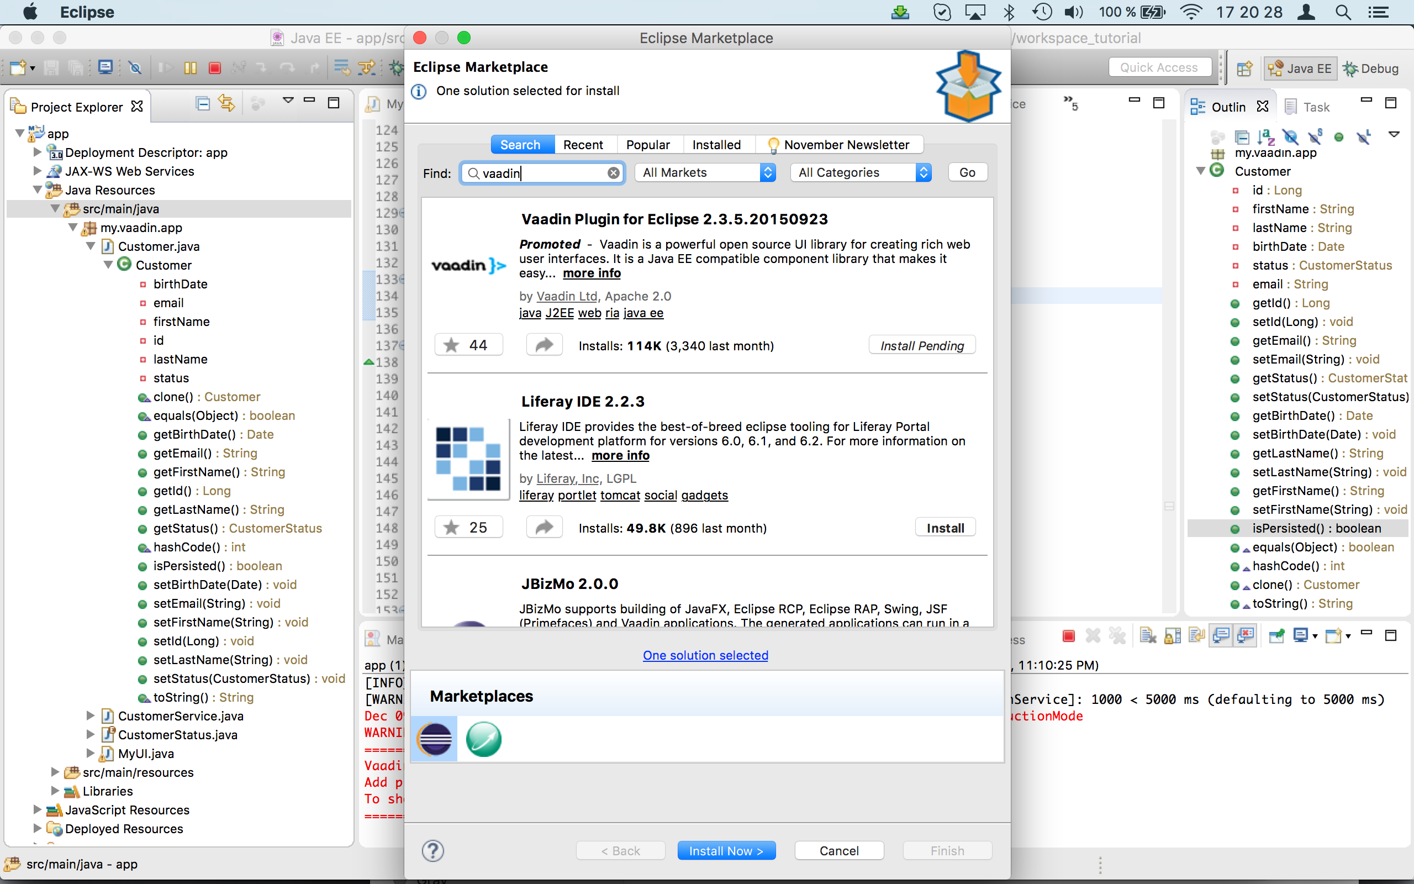
Task: Open the All Markets dropdown
Action: tap(705, 172)
